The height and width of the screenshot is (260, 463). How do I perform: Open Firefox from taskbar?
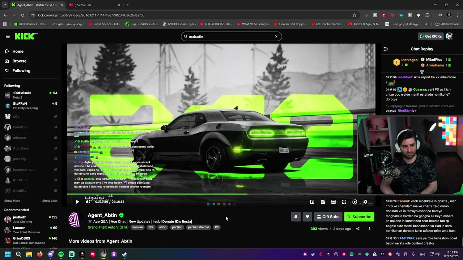pyautogui.click(x=40, y=254)
